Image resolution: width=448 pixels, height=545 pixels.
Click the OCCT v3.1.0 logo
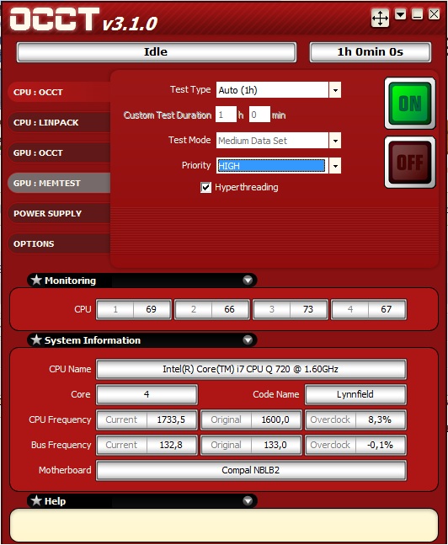tap(83, 20)
